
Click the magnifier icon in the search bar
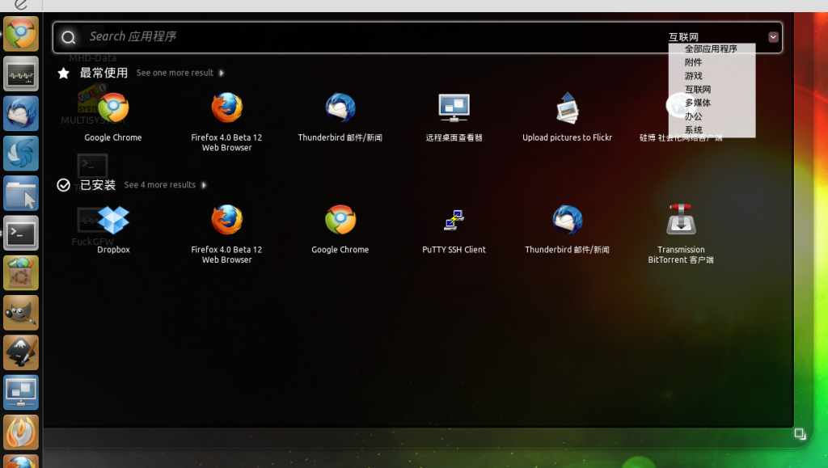[x=68, y=37]
